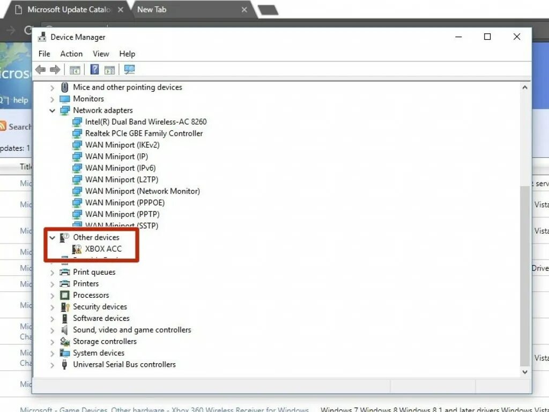Viewport: 549px width, 412px height.
Task: Open the File menu
Action: point(44,54)
